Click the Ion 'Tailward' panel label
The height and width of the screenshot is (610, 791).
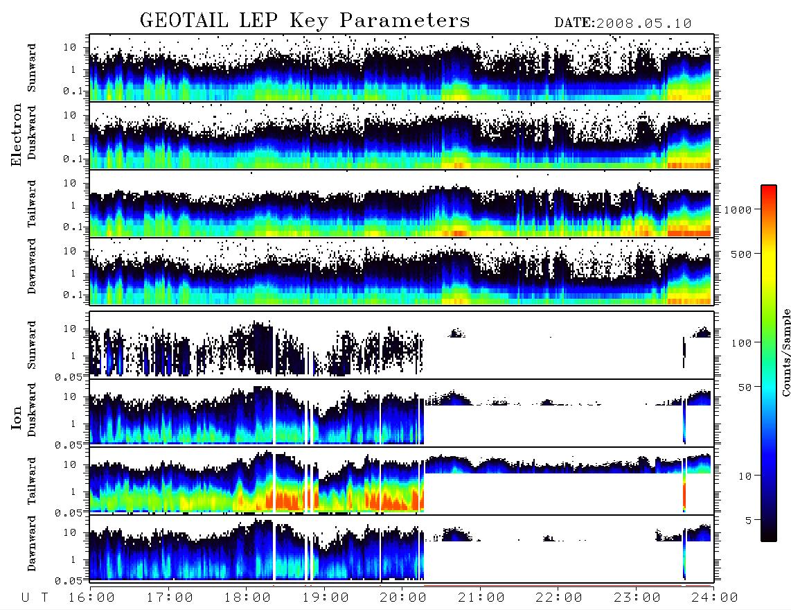point(31,481)
